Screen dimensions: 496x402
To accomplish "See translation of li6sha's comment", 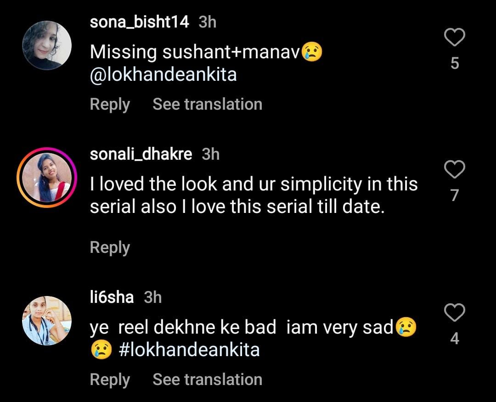I will tap(207, 380).
